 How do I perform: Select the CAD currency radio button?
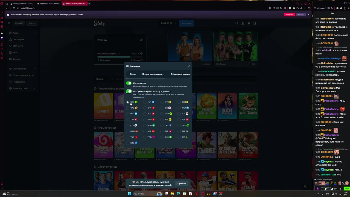[x=128, y=108]
